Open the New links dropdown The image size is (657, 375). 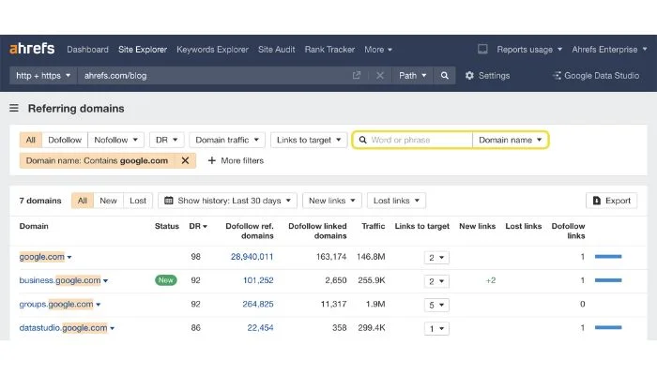tap(332, 201)
